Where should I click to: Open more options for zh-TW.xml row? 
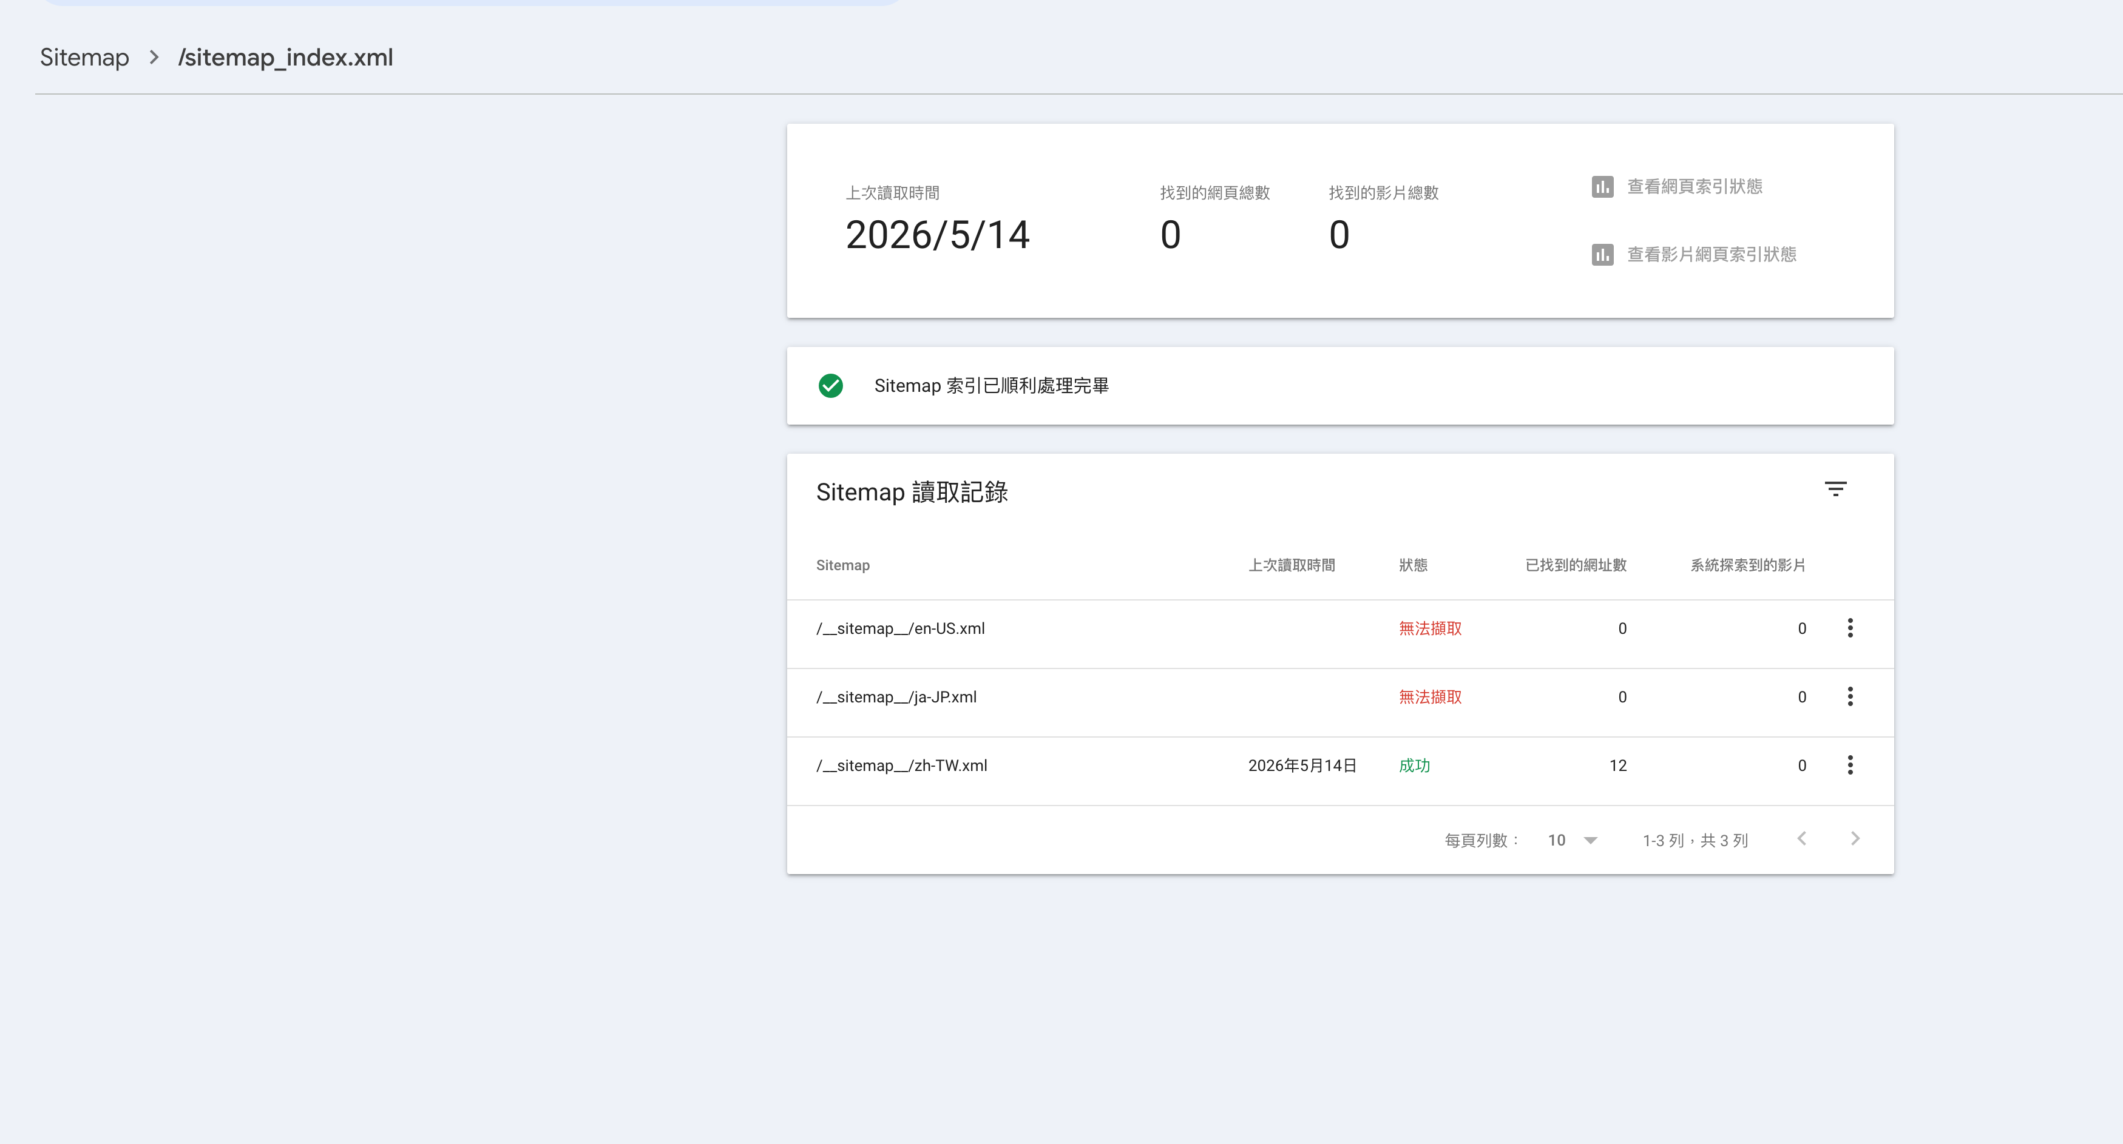pyautogui.click(x=1850, y=765)
